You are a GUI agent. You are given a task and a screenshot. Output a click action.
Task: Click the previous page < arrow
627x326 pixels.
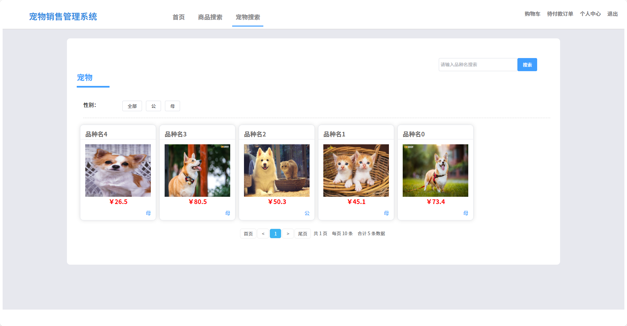pos(263,234)
